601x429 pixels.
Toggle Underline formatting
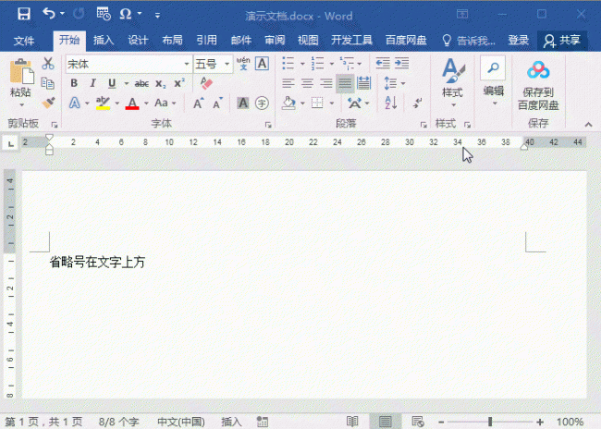click(x=112, y=83)
